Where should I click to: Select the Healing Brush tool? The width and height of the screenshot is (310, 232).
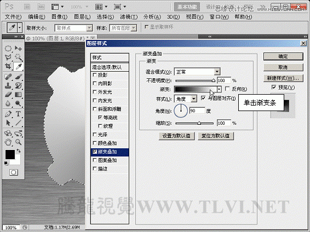[8, 77]
